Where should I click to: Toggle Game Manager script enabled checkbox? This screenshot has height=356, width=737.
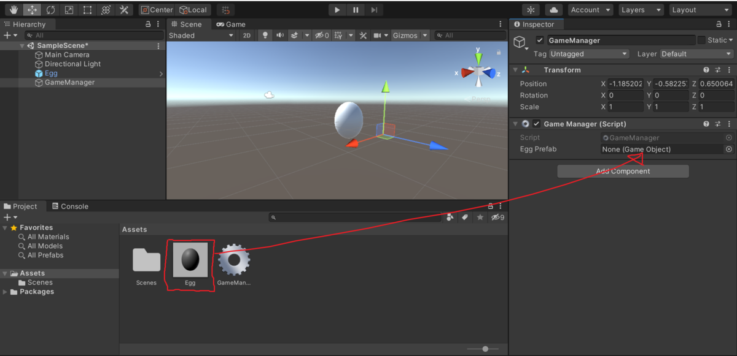pyautogui.click(x=536, y=124)
